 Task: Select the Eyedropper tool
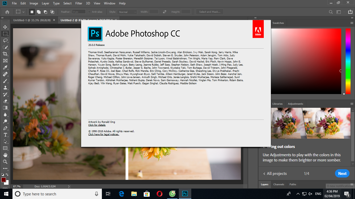coord(5,67)
